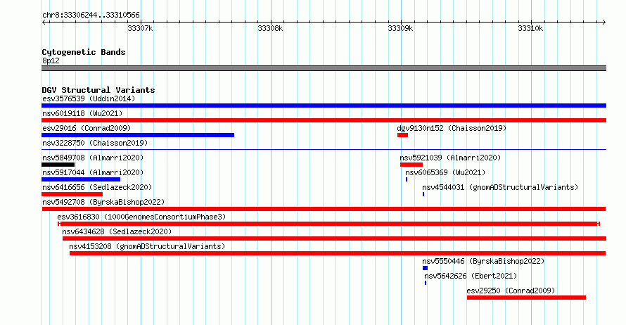Click the thin blue nsv3228750 line
Viewport: 626px width, 325px height.
point(324,150)
